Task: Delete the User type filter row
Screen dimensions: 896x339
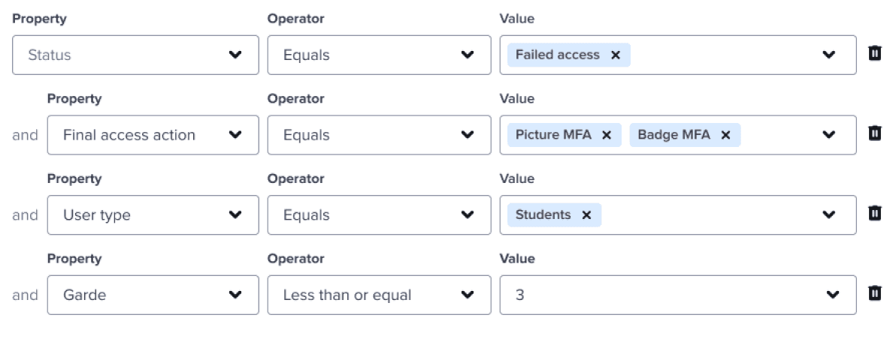Action: pos(874,214)
